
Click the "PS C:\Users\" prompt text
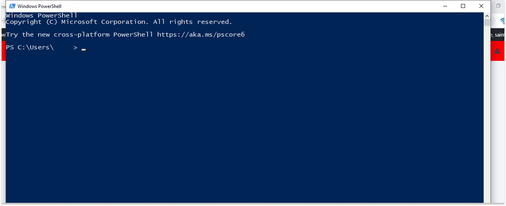29,48
